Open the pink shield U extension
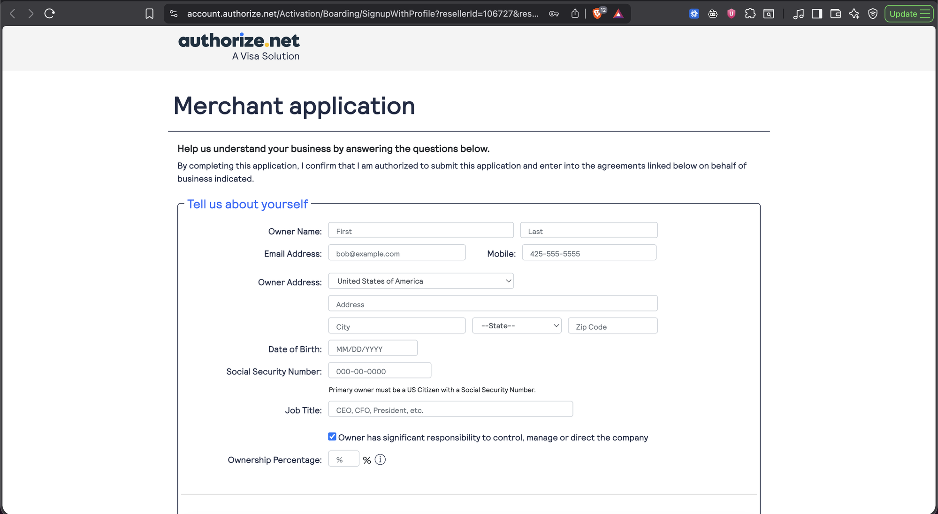This screenshot has height=514, width=938. point(731,14)
